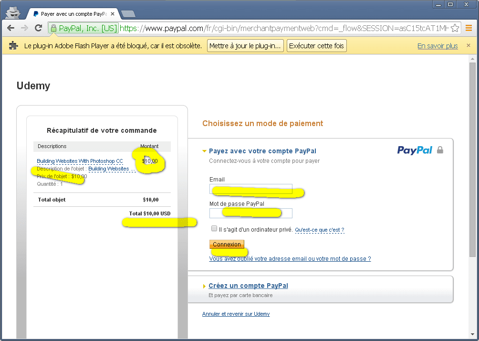Open a new tab next to the PayPal tab

click(128, 14)
